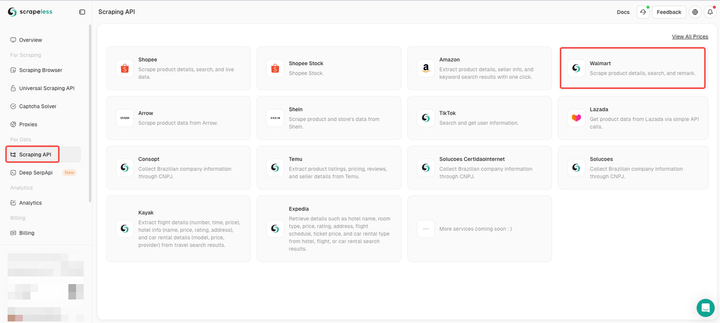Open the Shopee scraper card
This screenshot has height=323, width=720.
pos(178,68)
